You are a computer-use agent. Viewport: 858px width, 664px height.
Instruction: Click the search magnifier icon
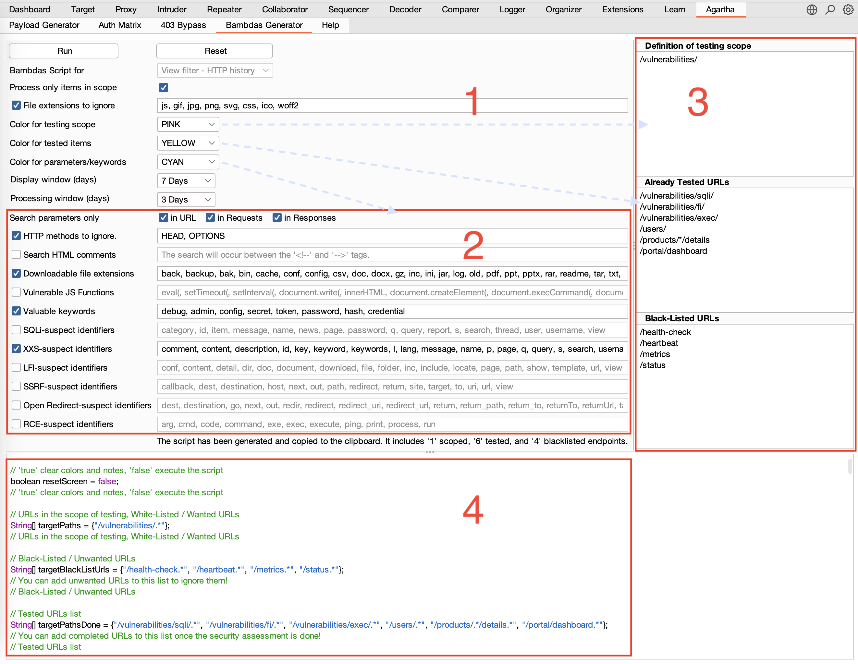pos(830,9)
